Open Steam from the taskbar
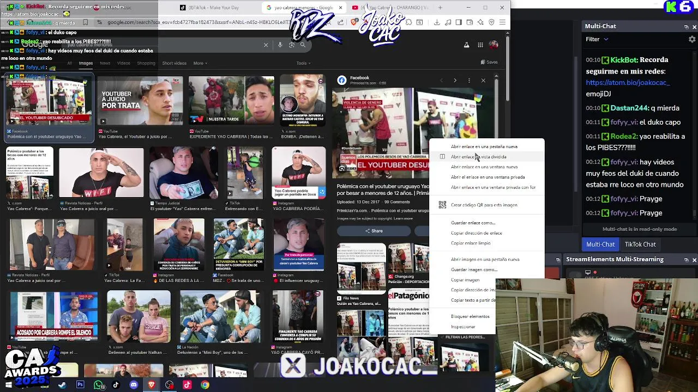 click(62, 385)
